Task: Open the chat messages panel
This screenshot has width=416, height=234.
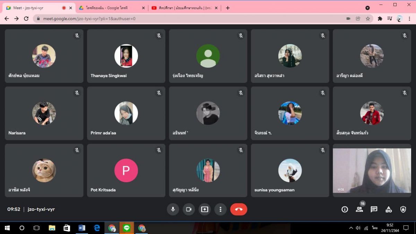Action: [x=374, y=209]
